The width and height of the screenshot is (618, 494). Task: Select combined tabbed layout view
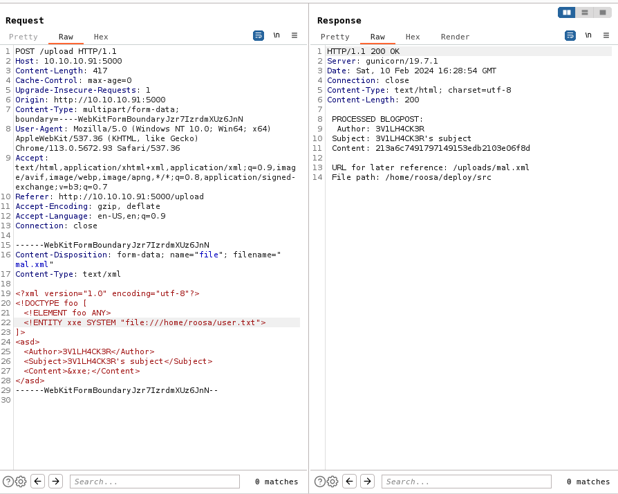pyautogui.click(x=603, y=12)
